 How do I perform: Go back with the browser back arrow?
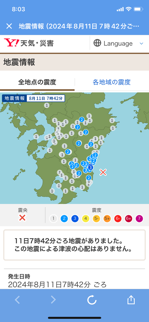click(x=18, y=300)
